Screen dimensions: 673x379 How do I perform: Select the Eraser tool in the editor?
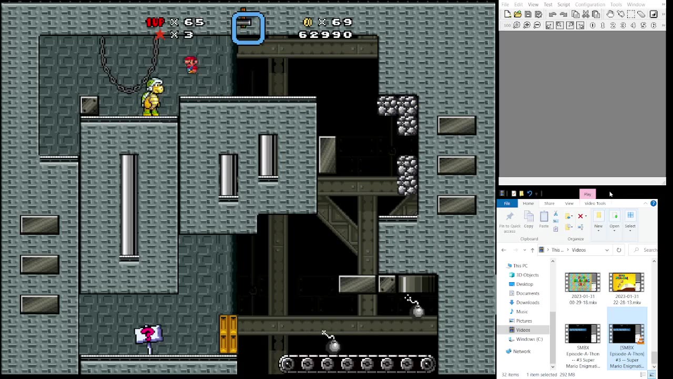point(641,14)
